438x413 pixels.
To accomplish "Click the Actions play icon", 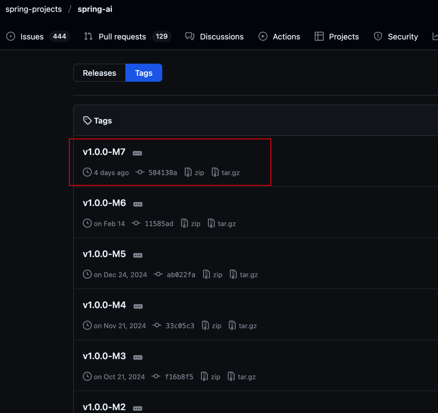I will point(263,36).
